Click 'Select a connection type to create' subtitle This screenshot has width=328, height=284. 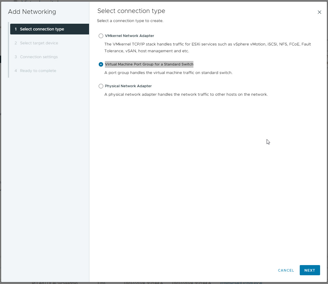[x=130, y=21]
